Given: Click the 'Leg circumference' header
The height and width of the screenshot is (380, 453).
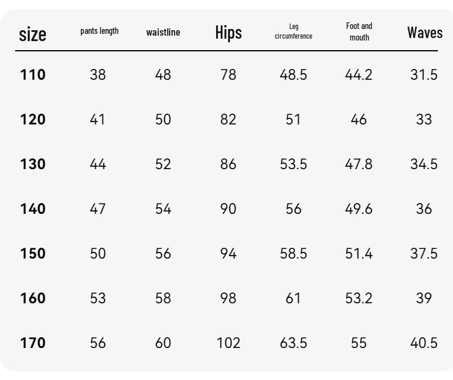Looking at the screenshot, I should pos(294,31).
